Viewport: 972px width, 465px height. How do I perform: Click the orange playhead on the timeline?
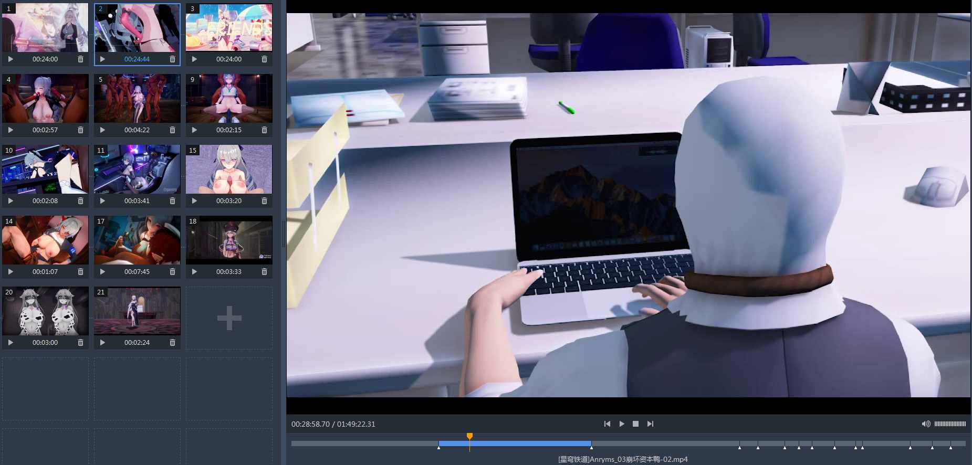tap(469, 437)
